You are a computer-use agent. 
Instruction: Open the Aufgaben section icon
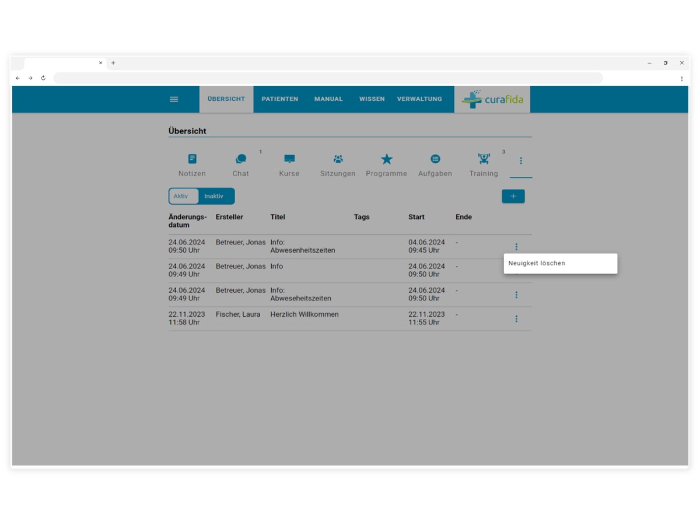435,159
